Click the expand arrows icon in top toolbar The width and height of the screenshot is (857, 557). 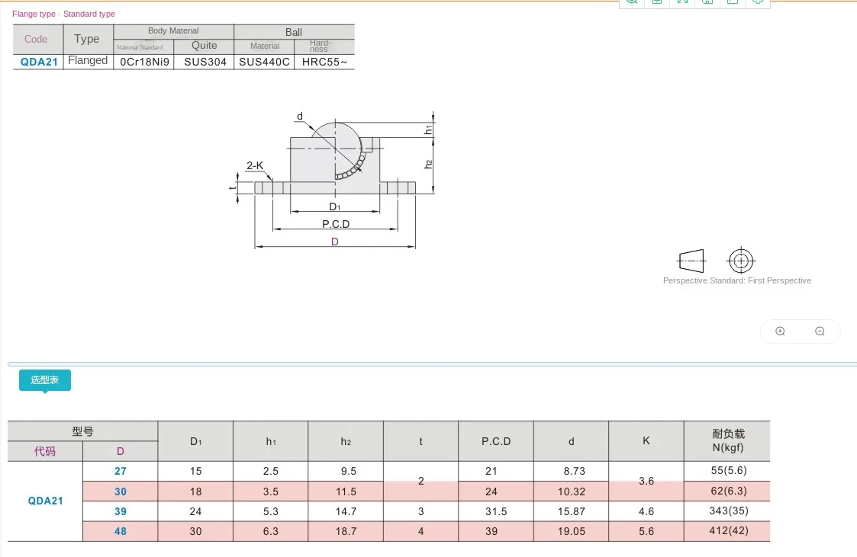(682, 2)
